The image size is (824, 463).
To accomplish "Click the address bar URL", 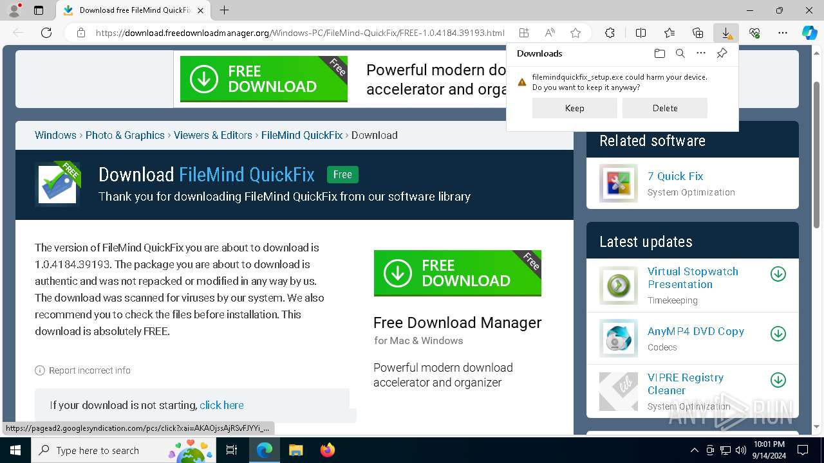I will point(300,33).
